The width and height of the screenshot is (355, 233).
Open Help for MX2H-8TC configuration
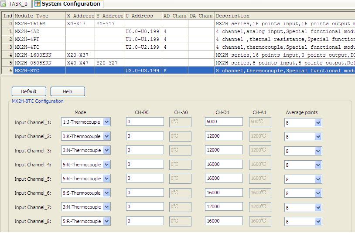pos(68,91)
